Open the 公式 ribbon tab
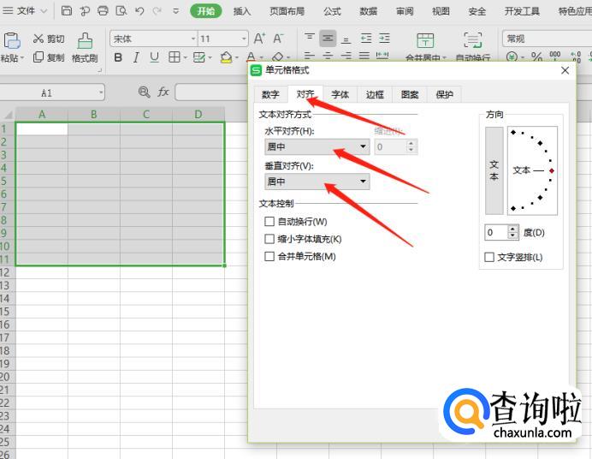The height and width of the screenshot is (459, 592). click(332, 11)
